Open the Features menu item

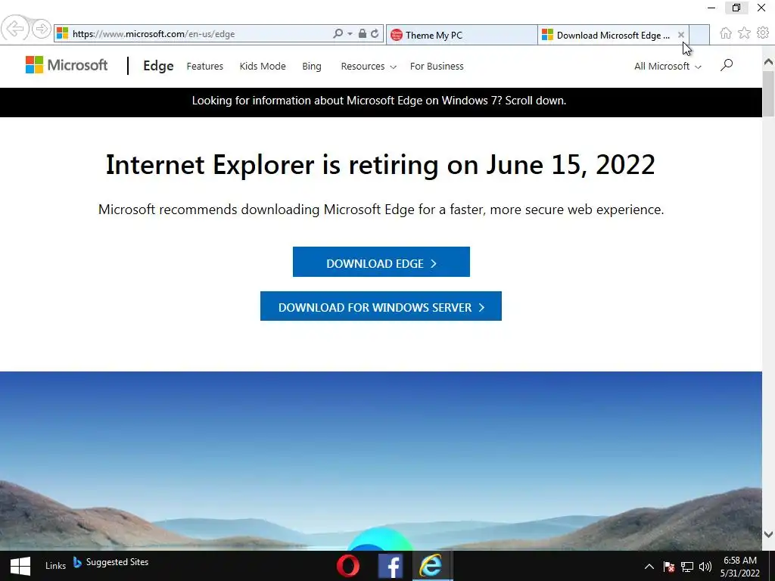tap(204, 67)
